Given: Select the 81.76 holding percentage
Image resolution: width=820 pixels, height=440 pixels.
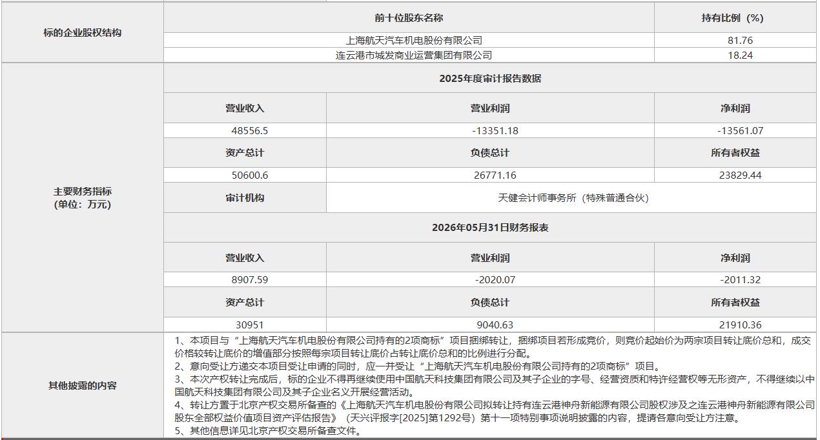Looking at the screenshot, I should click(740, 40).
